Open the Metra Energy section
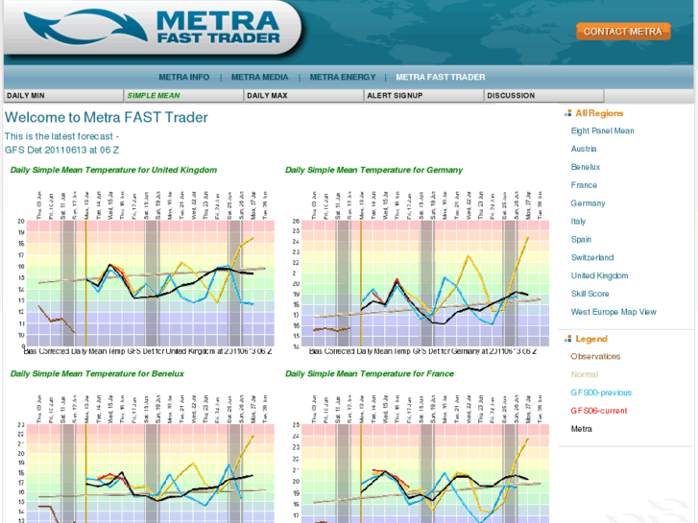 343,77
